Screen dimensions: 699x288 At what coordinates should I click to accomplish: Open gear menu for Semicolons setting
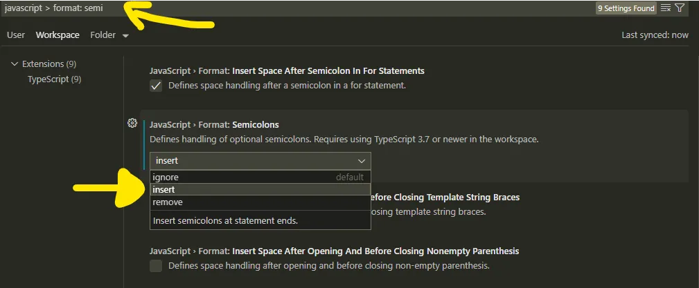coord(132,124)
